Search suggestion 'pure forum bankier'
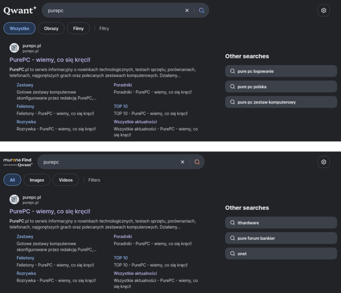 pos(281,238)
